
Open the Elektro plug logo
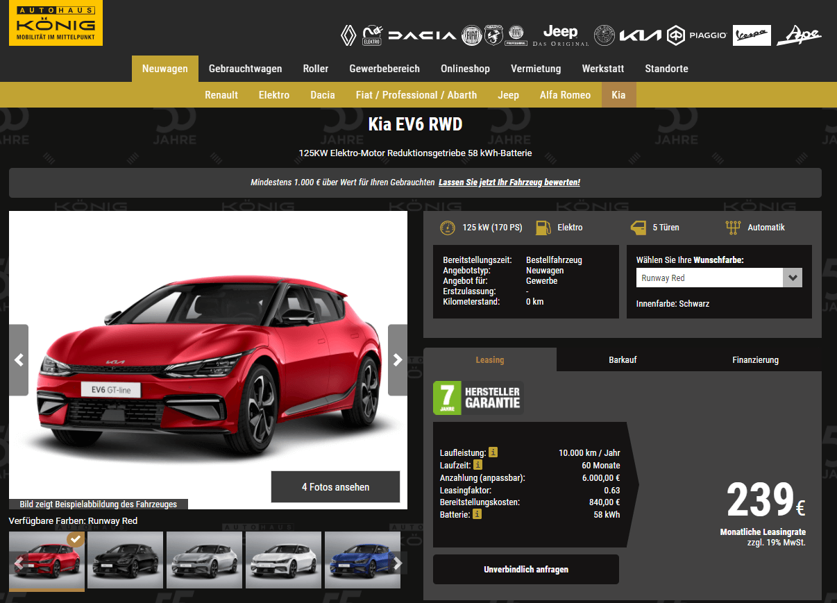coord(373,35)
